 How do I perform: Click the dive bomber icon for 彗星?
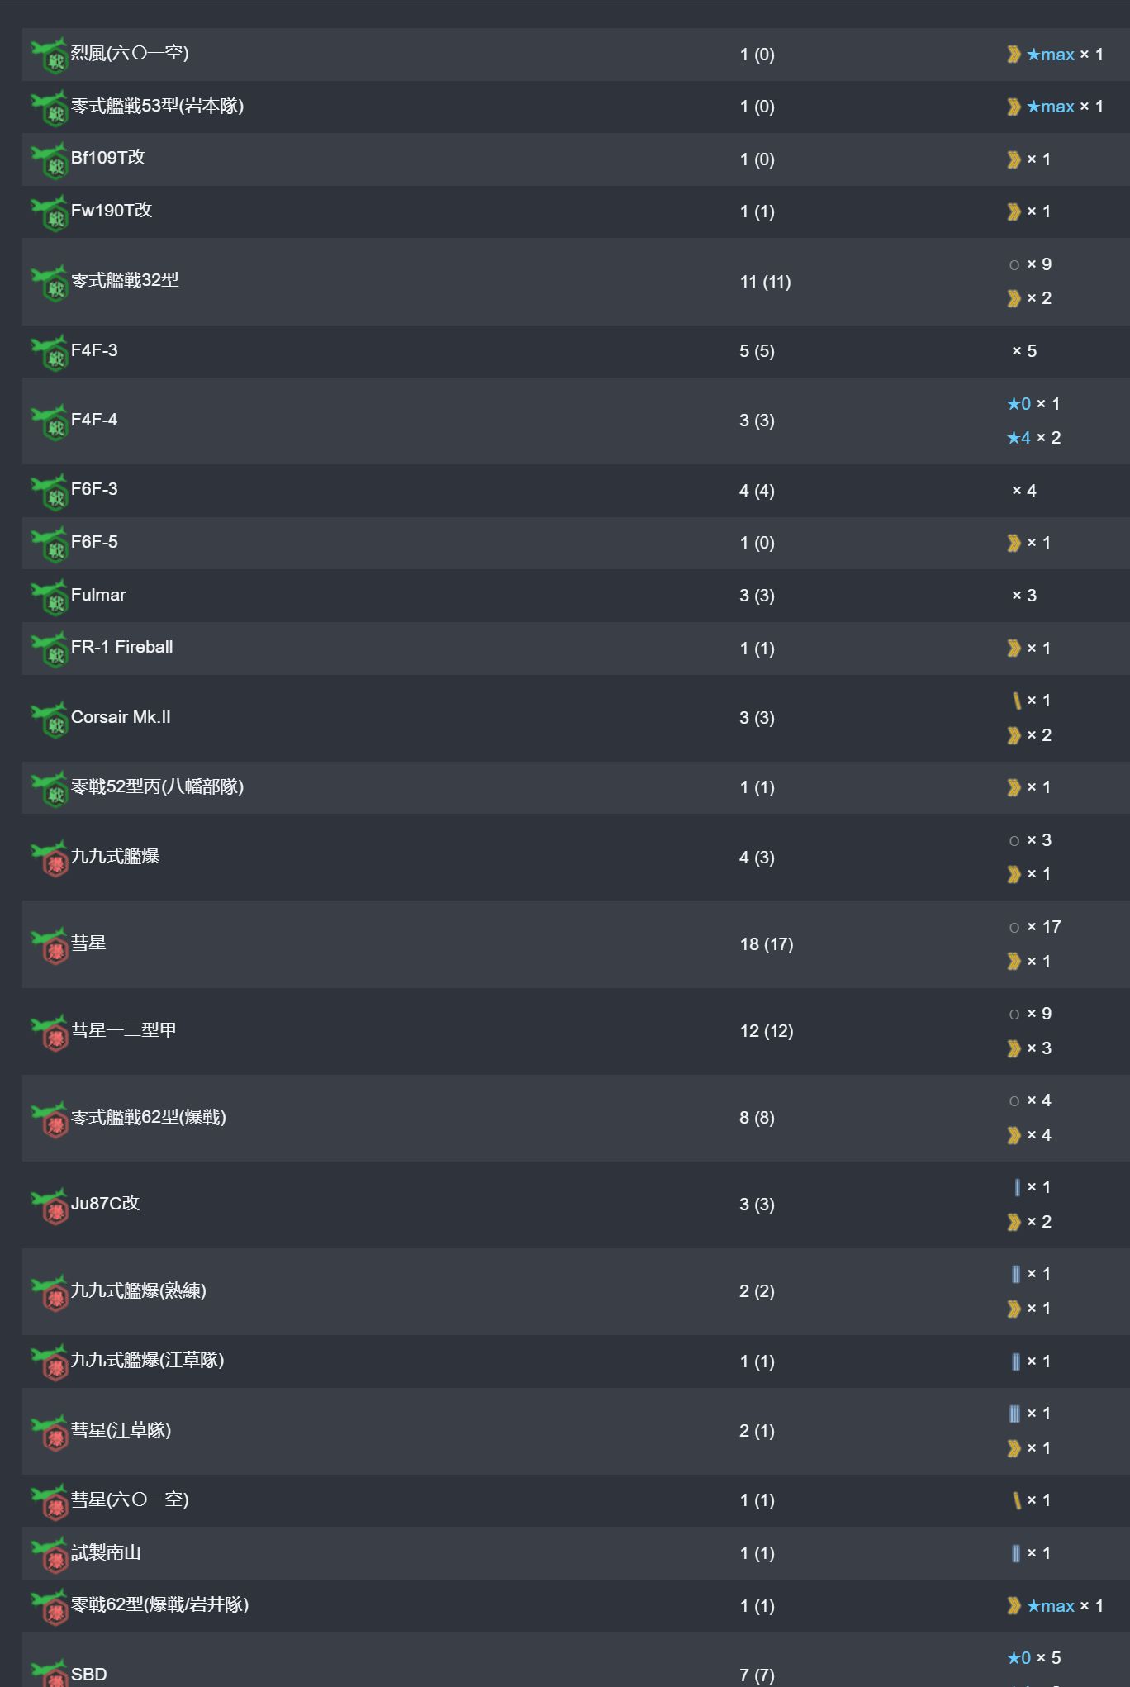[x=49, y=944]
